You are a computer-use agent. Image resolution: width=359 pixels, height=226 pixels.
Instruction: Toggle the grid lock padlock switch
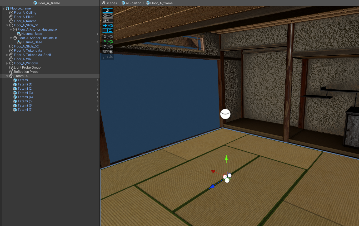pyautogui.click(x=108, y=31)
